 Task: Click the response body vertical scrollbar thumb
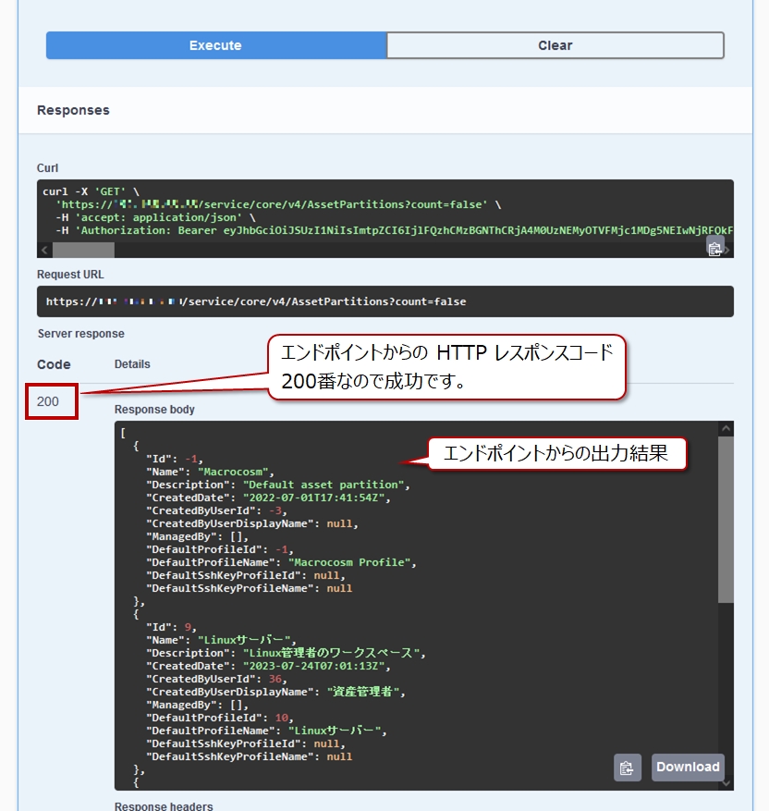(x=726, y=520)
